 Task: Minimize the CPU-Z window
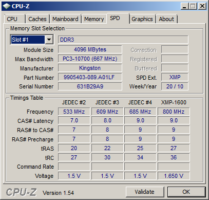(x=184, y=6)
